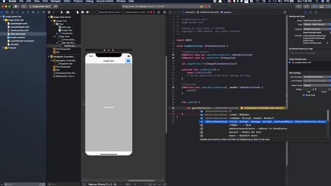Click the yellow inline warning on alertController line
Image resolution: width=331 pixels, height=186 pixels.
pyautogui.click(x=263, y=108)
